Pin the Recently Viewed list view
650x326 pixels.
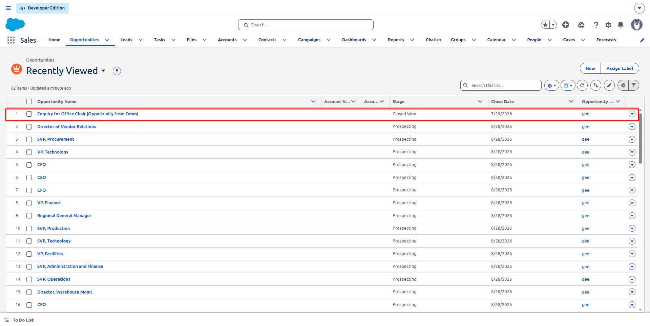tap(117, 71)
